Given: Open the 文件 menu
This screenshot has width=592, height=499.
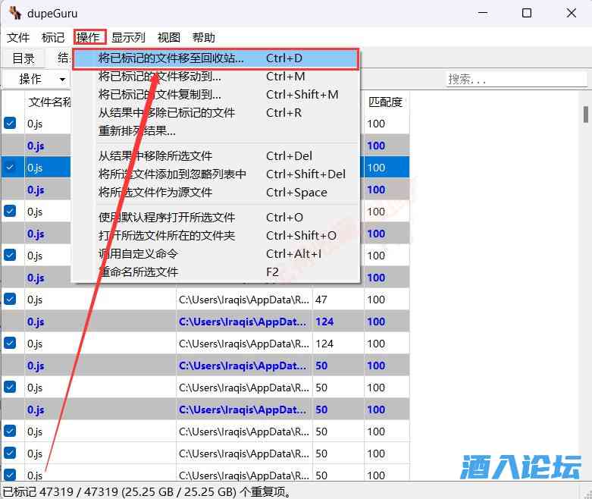Looking at the screenshot, I should point(18,37).
